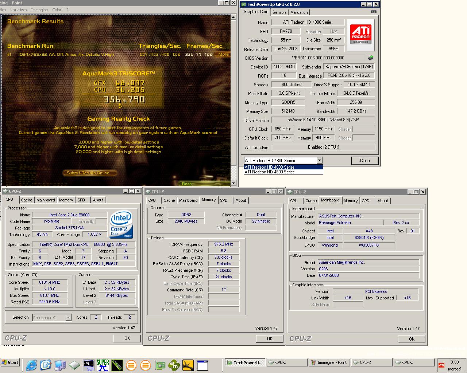Click the BIOS Version field VER011.006.000.003.000000
467x373 pixels.
point(318,58)
